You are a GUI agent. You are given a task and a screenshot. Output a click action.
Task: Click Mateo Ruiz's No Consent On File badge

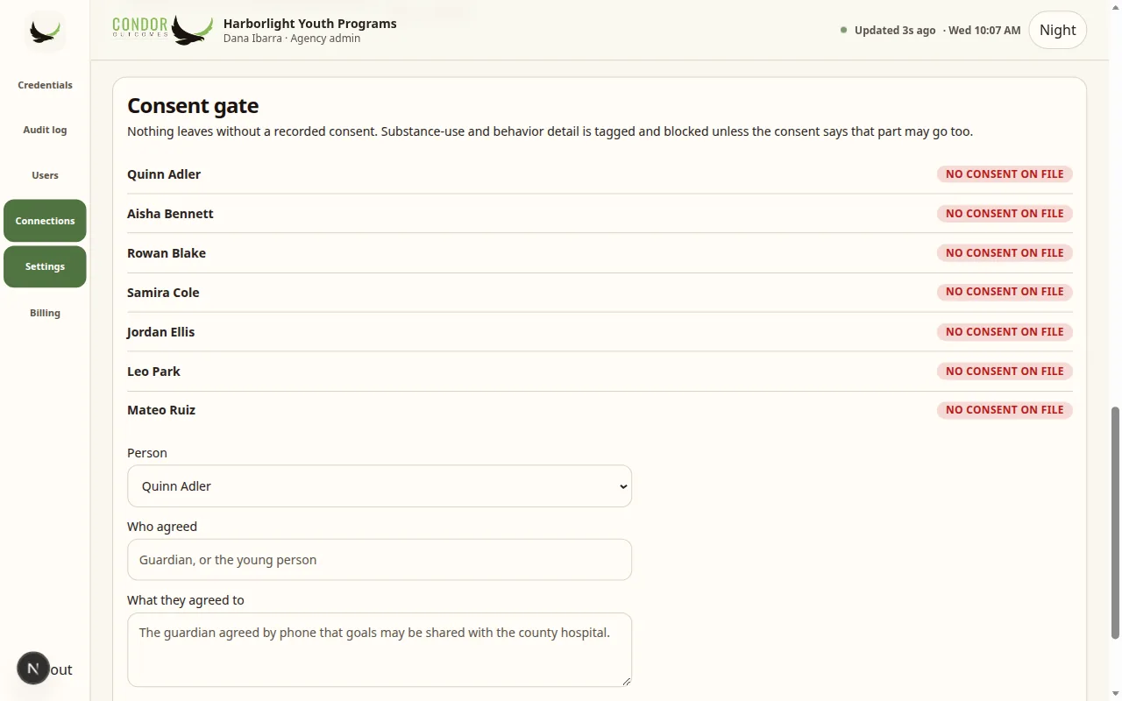click(x=1005, y=410)
